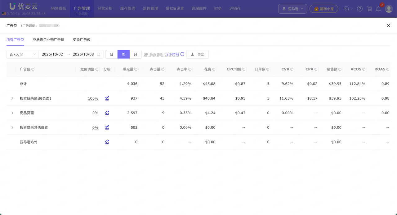Switch granularity to 日

click(x=112, y=54)
